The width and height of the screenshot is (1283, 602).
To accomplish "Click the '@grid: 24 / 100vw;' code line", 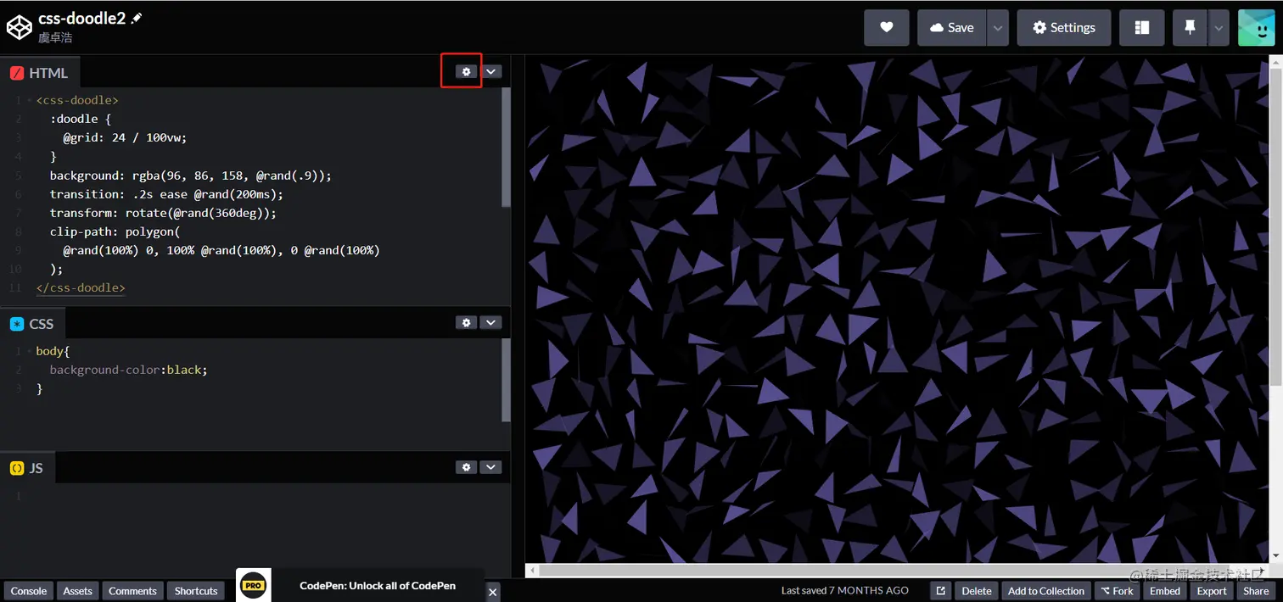I will (x=125, y=137).
